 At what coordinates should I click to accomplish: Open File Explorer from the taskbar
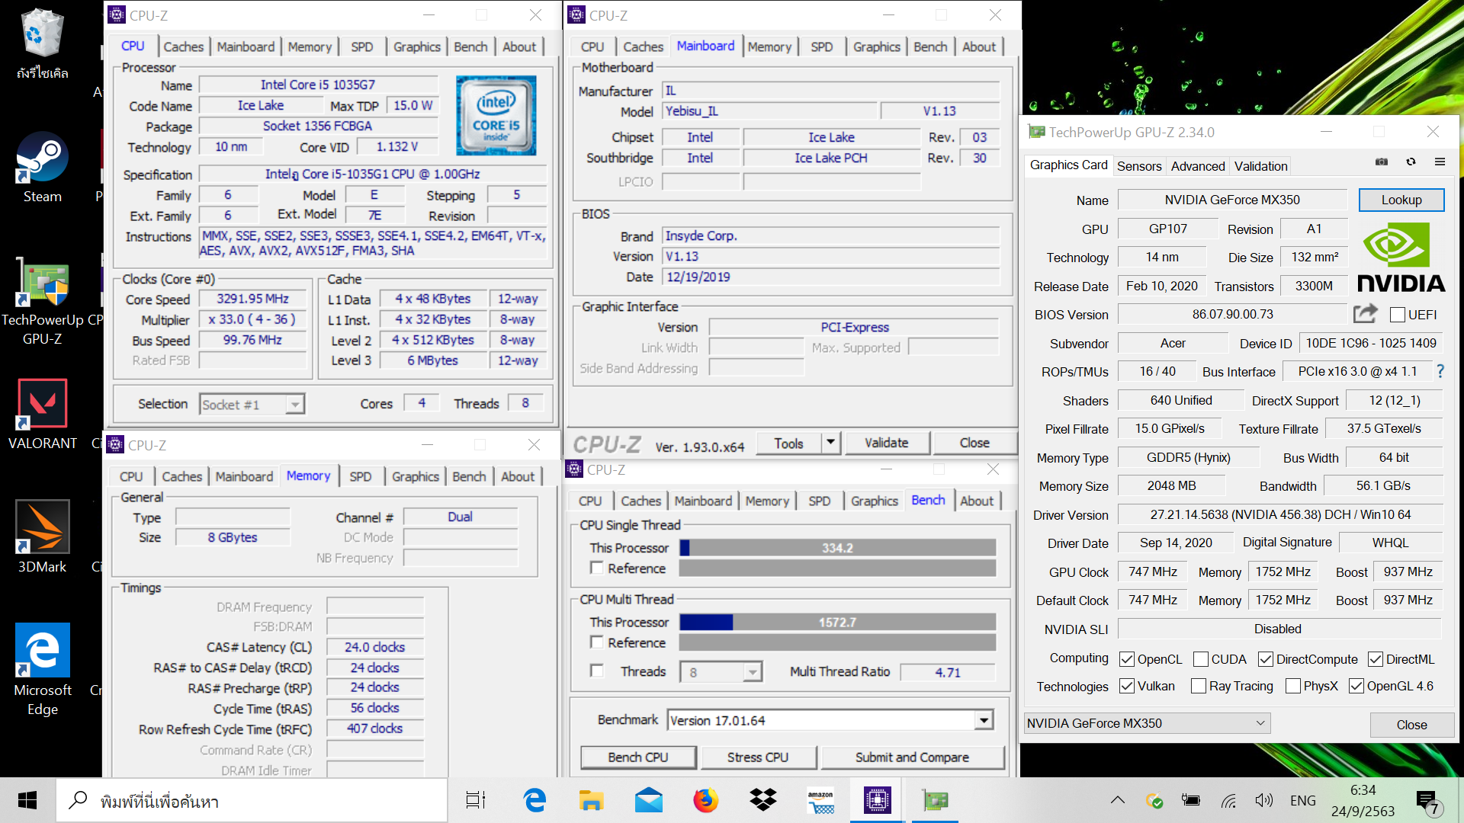point(591,800)
